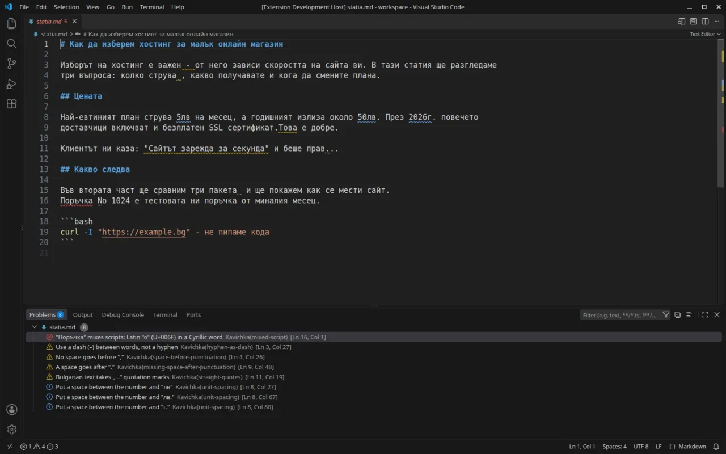Open editor More Actions ellipsis
Image resolution: width=726 pixels, height=454 pixels.
point(717,22)
